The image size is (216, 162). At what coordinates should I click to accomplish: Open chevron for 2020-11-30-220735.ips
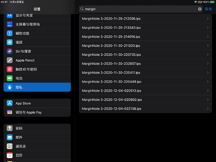[208, 54]
